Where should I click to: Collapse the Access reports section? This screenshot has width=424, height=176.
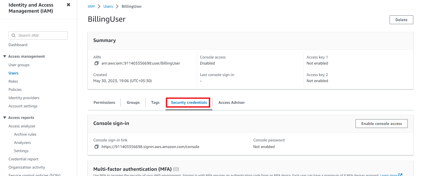pyautogui.click(x=5, y=118)
